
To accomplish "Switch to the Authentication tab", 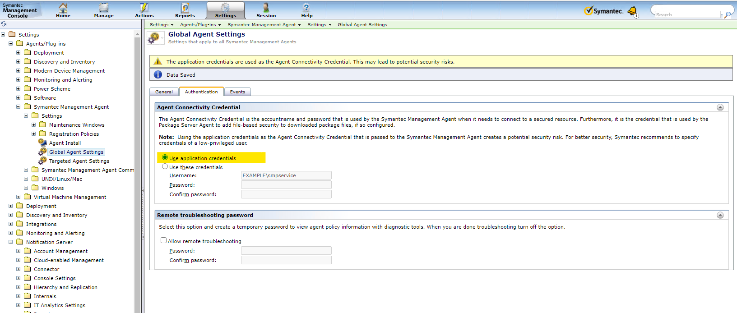I will (x=201, y=92).
